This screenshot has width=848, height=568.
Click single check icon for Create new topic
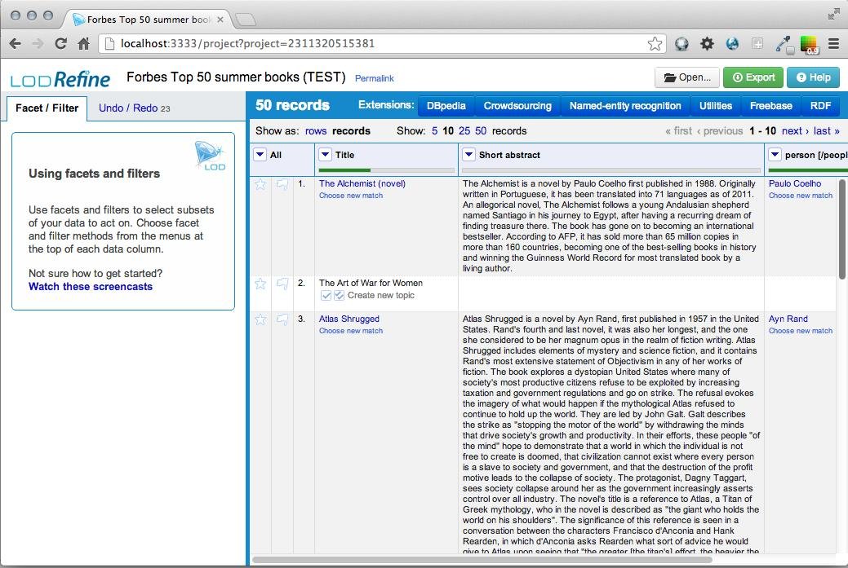[x=326, y=295]
